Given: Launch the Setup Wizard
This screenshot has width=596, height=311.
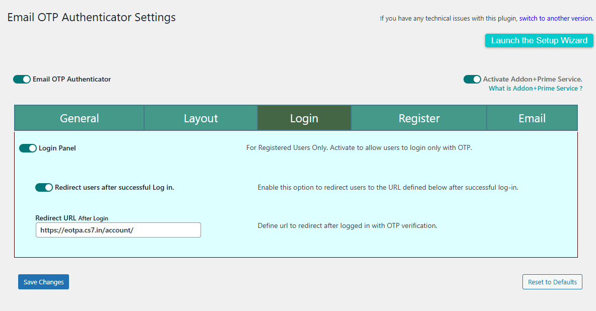Looking at the screenshot, I should pyautogui.click(x=539, y=41).
